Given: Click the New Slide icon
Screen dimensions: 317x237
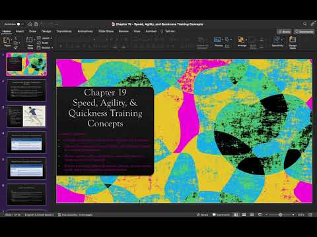Looking at the screenshot, I should coord(29,39).
